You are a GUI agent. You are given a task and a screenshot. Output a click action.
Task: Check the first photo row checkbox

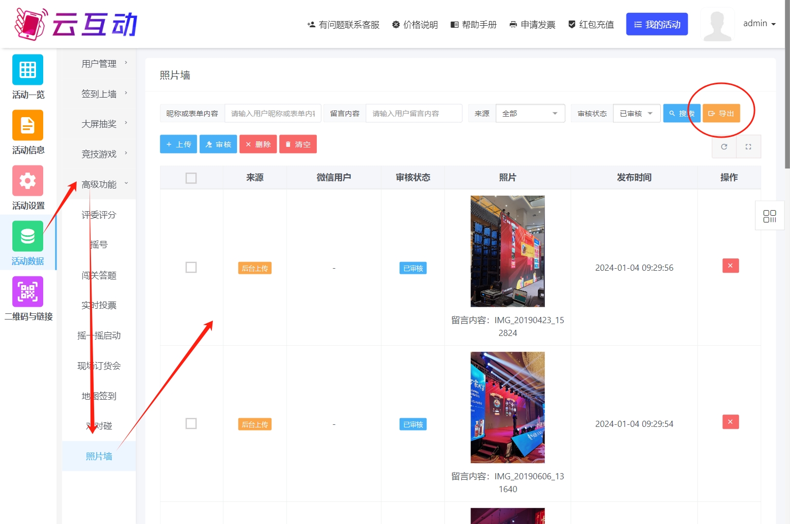click(191, 268)
